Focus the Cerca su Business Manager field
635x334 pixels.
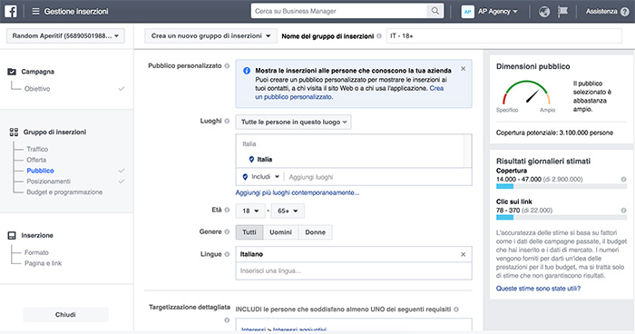point(339,11)
